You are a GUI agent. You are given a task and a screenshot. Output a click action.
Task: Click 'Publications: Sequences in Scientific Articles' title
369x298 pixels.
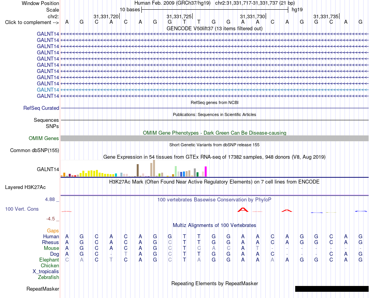click(214, 114)
